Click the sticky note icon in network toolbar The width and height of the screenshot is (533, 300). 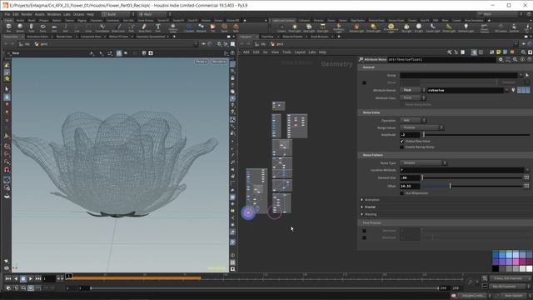498,52
